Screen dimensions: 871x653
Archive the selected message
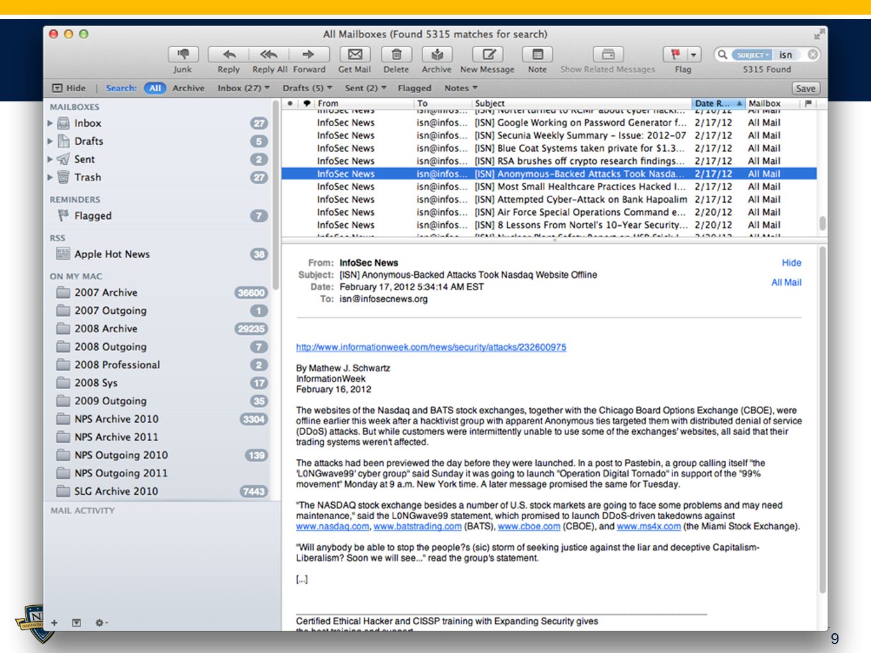(x=437, y=55)
